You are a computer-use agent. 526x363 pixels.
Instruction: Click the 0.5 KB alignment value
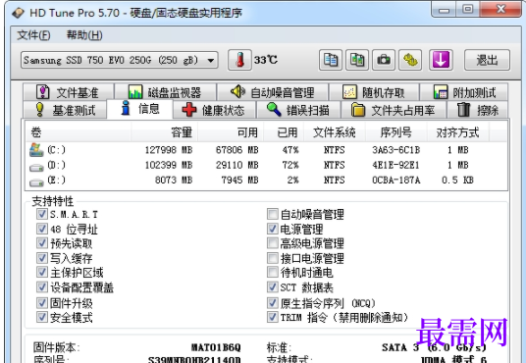[x=457, y=181]
